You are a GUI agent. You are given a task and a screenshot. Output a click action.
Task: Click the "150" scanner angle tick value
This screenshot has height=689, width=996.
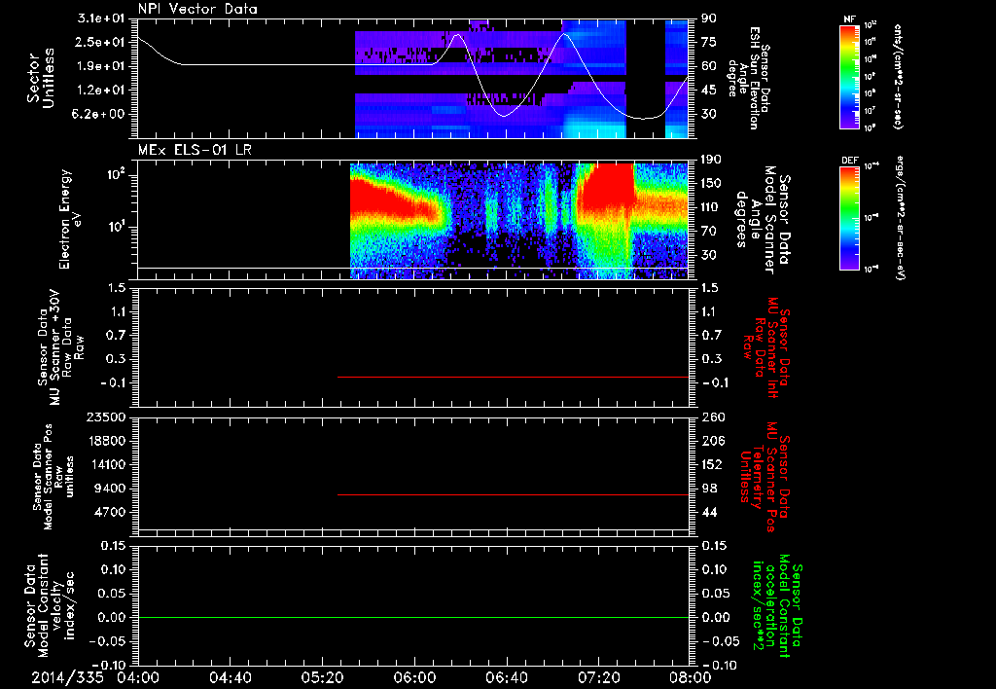(x=711, y=184)
